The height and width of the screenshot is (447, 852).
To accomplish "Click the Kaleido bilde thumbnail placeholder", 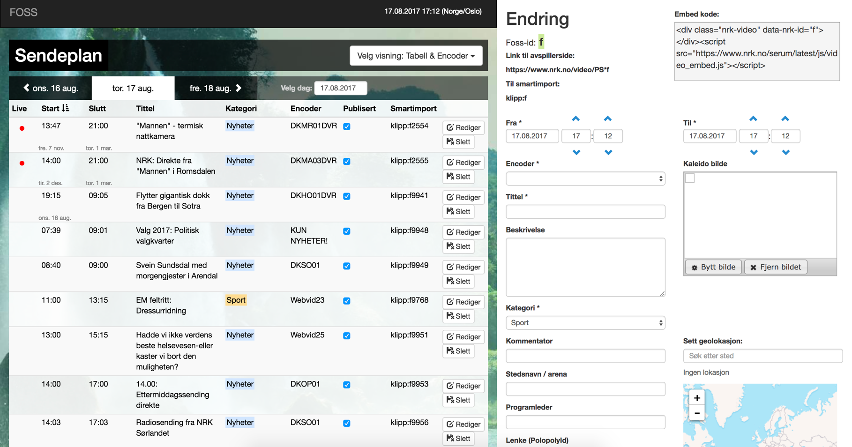I will point(690,178).
